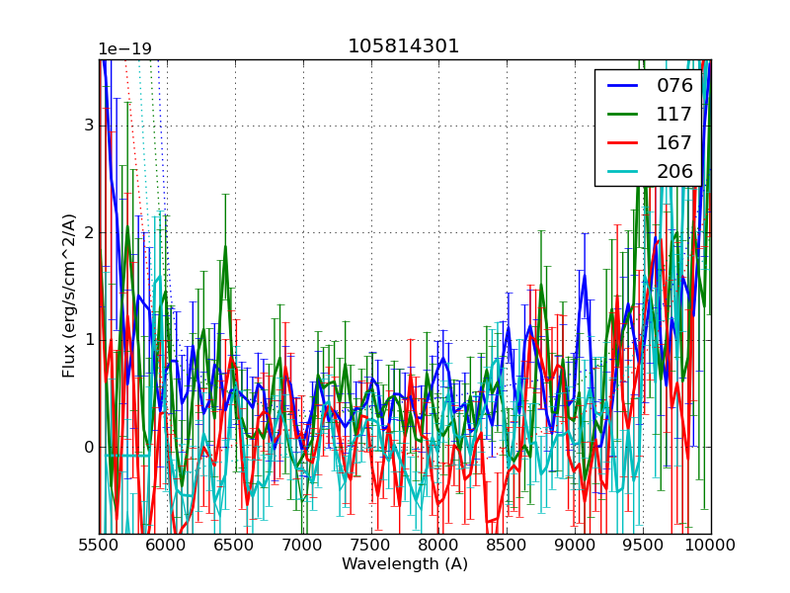Select the 117 legend label
This screenshot has width=790, height=593.
click(x=674, y=115)
